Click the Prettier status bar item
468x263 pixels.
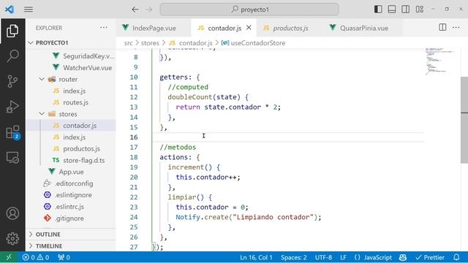click(430, 257)
